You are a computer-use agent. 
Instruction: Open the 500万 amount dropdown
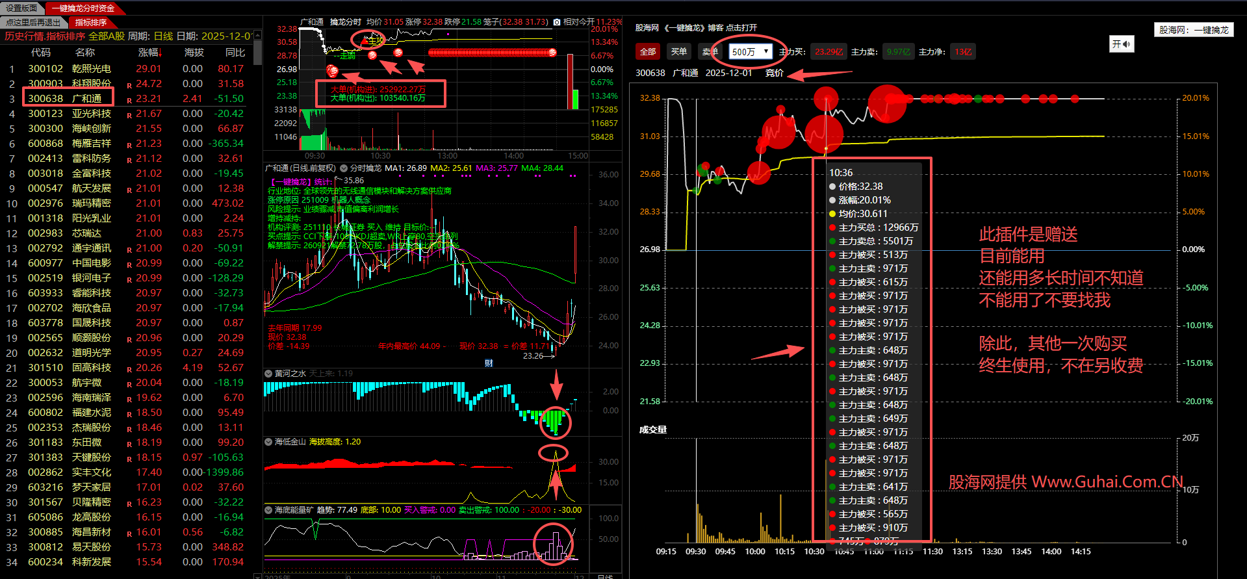[750, 52]
